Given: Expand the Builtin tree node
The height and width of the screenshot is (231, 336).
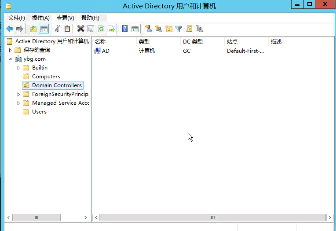Looking at the screenshot, I should [x=18, y=68].
